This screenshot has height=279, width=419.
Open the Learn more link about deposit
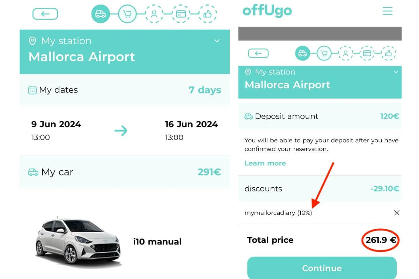[x=265, y=163]
